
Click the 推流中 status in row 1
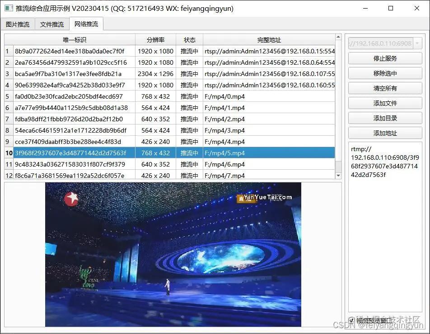coord(190,51)
